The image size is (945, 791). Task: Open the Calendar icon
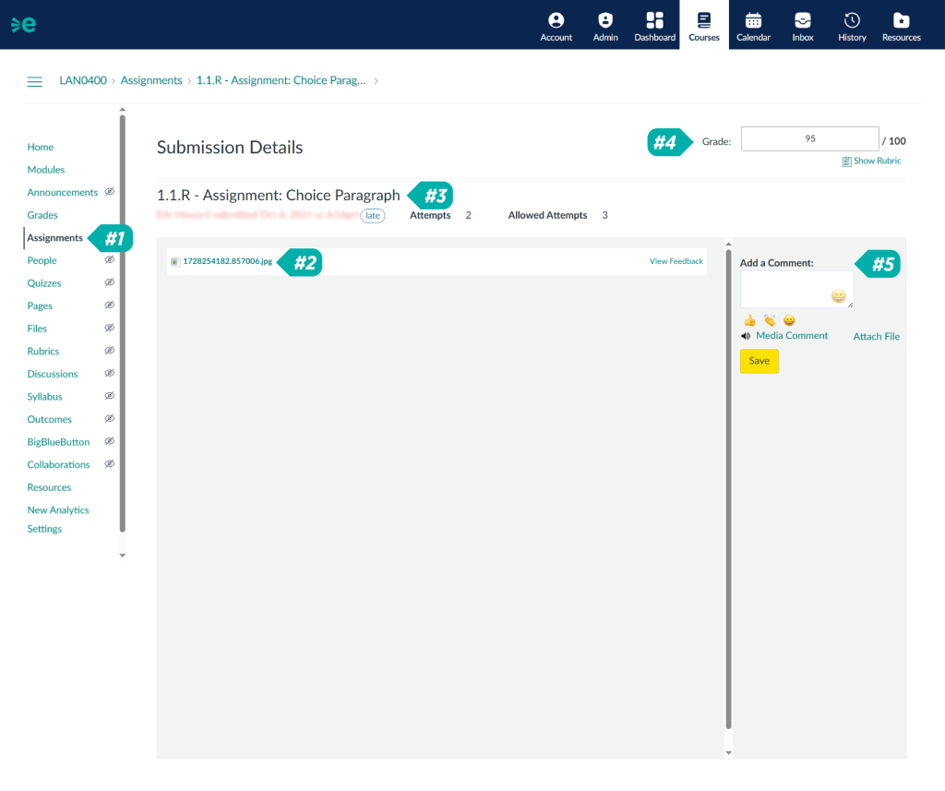pyautogui.click(x=753, y=21)
